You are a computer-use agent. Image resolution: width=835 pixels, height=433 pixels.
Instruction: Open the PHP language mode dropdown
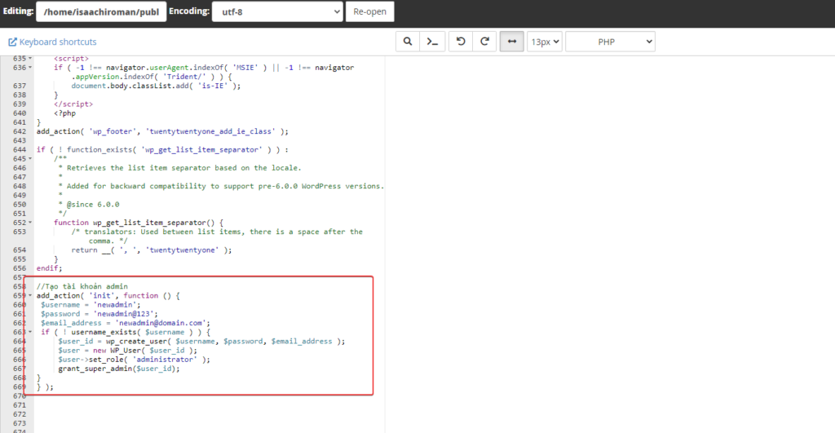pos(610,42)
